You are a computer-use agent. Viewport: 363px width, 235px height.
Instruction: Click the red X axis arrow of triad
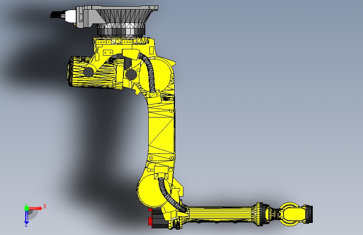35,208
